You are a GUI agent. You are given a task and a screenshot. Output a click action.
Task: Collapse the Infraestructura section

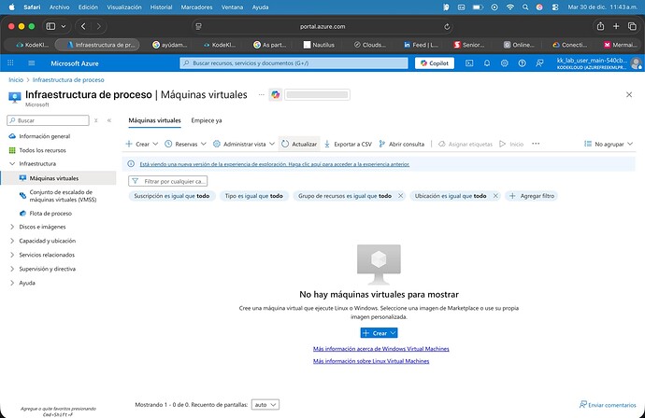[x=12, y=163]
